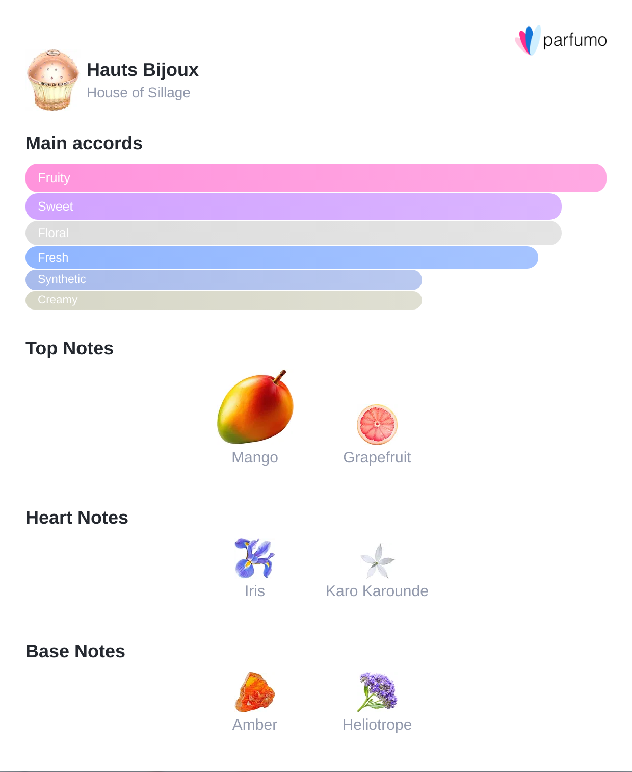Select the Creamy accord bar
The height and width of the screenshot is (772, 632).
pos(223,300)
